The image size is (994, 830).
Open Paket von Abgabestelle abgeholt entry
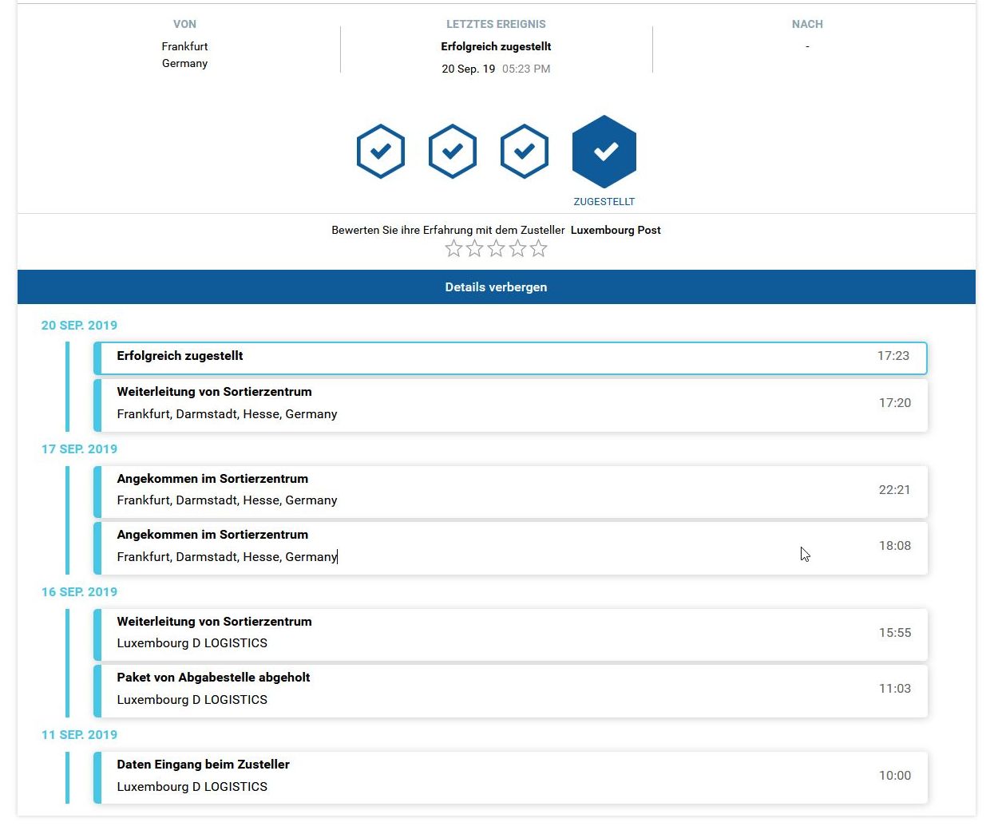pos(510,690)
